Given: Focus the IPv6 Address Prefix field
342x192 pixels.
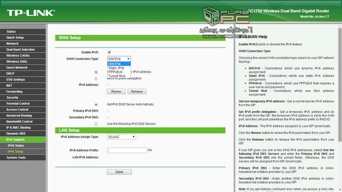Looking at the screenshot, I should tap(127, 150).
